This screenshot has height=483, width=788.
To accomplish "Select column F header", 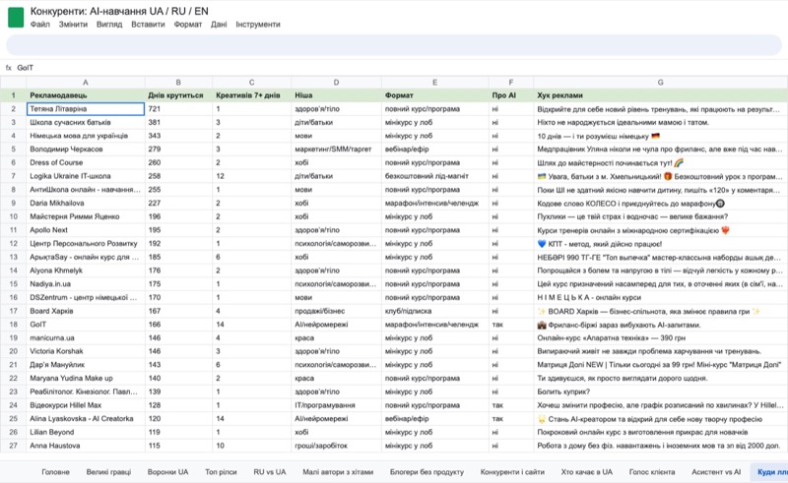I will 511,83.
